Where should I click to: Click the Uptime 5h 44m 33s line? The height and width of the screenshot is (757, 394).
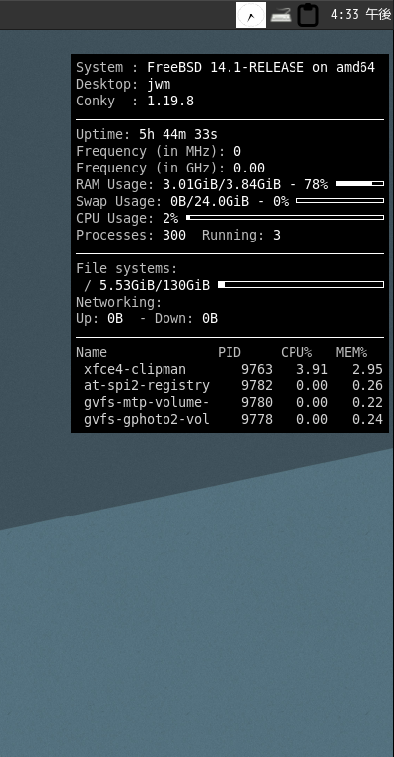coord(147,135)
